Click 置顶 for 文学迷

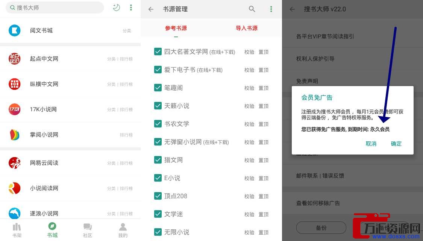coord(264,215)
